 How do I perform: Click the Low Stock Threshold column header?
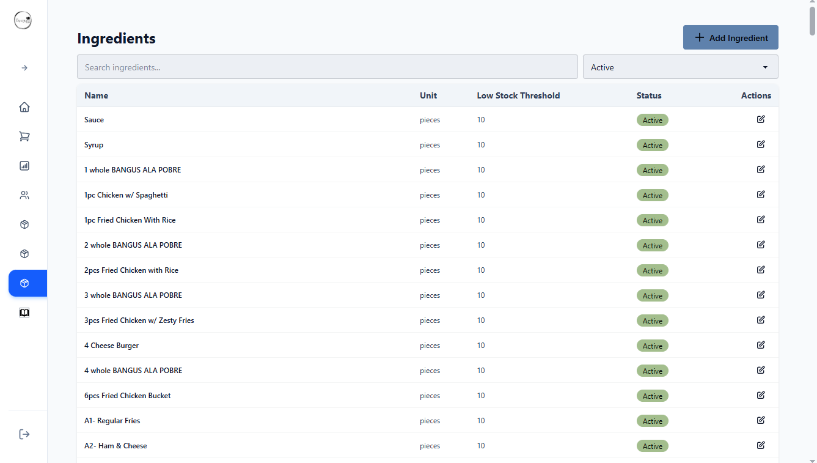[518, 95]
